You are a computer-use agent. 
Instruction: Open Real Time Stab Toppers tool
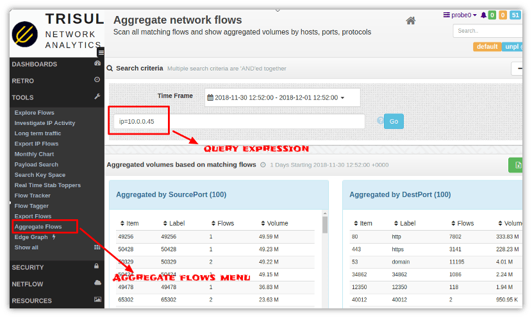point(47,185)
